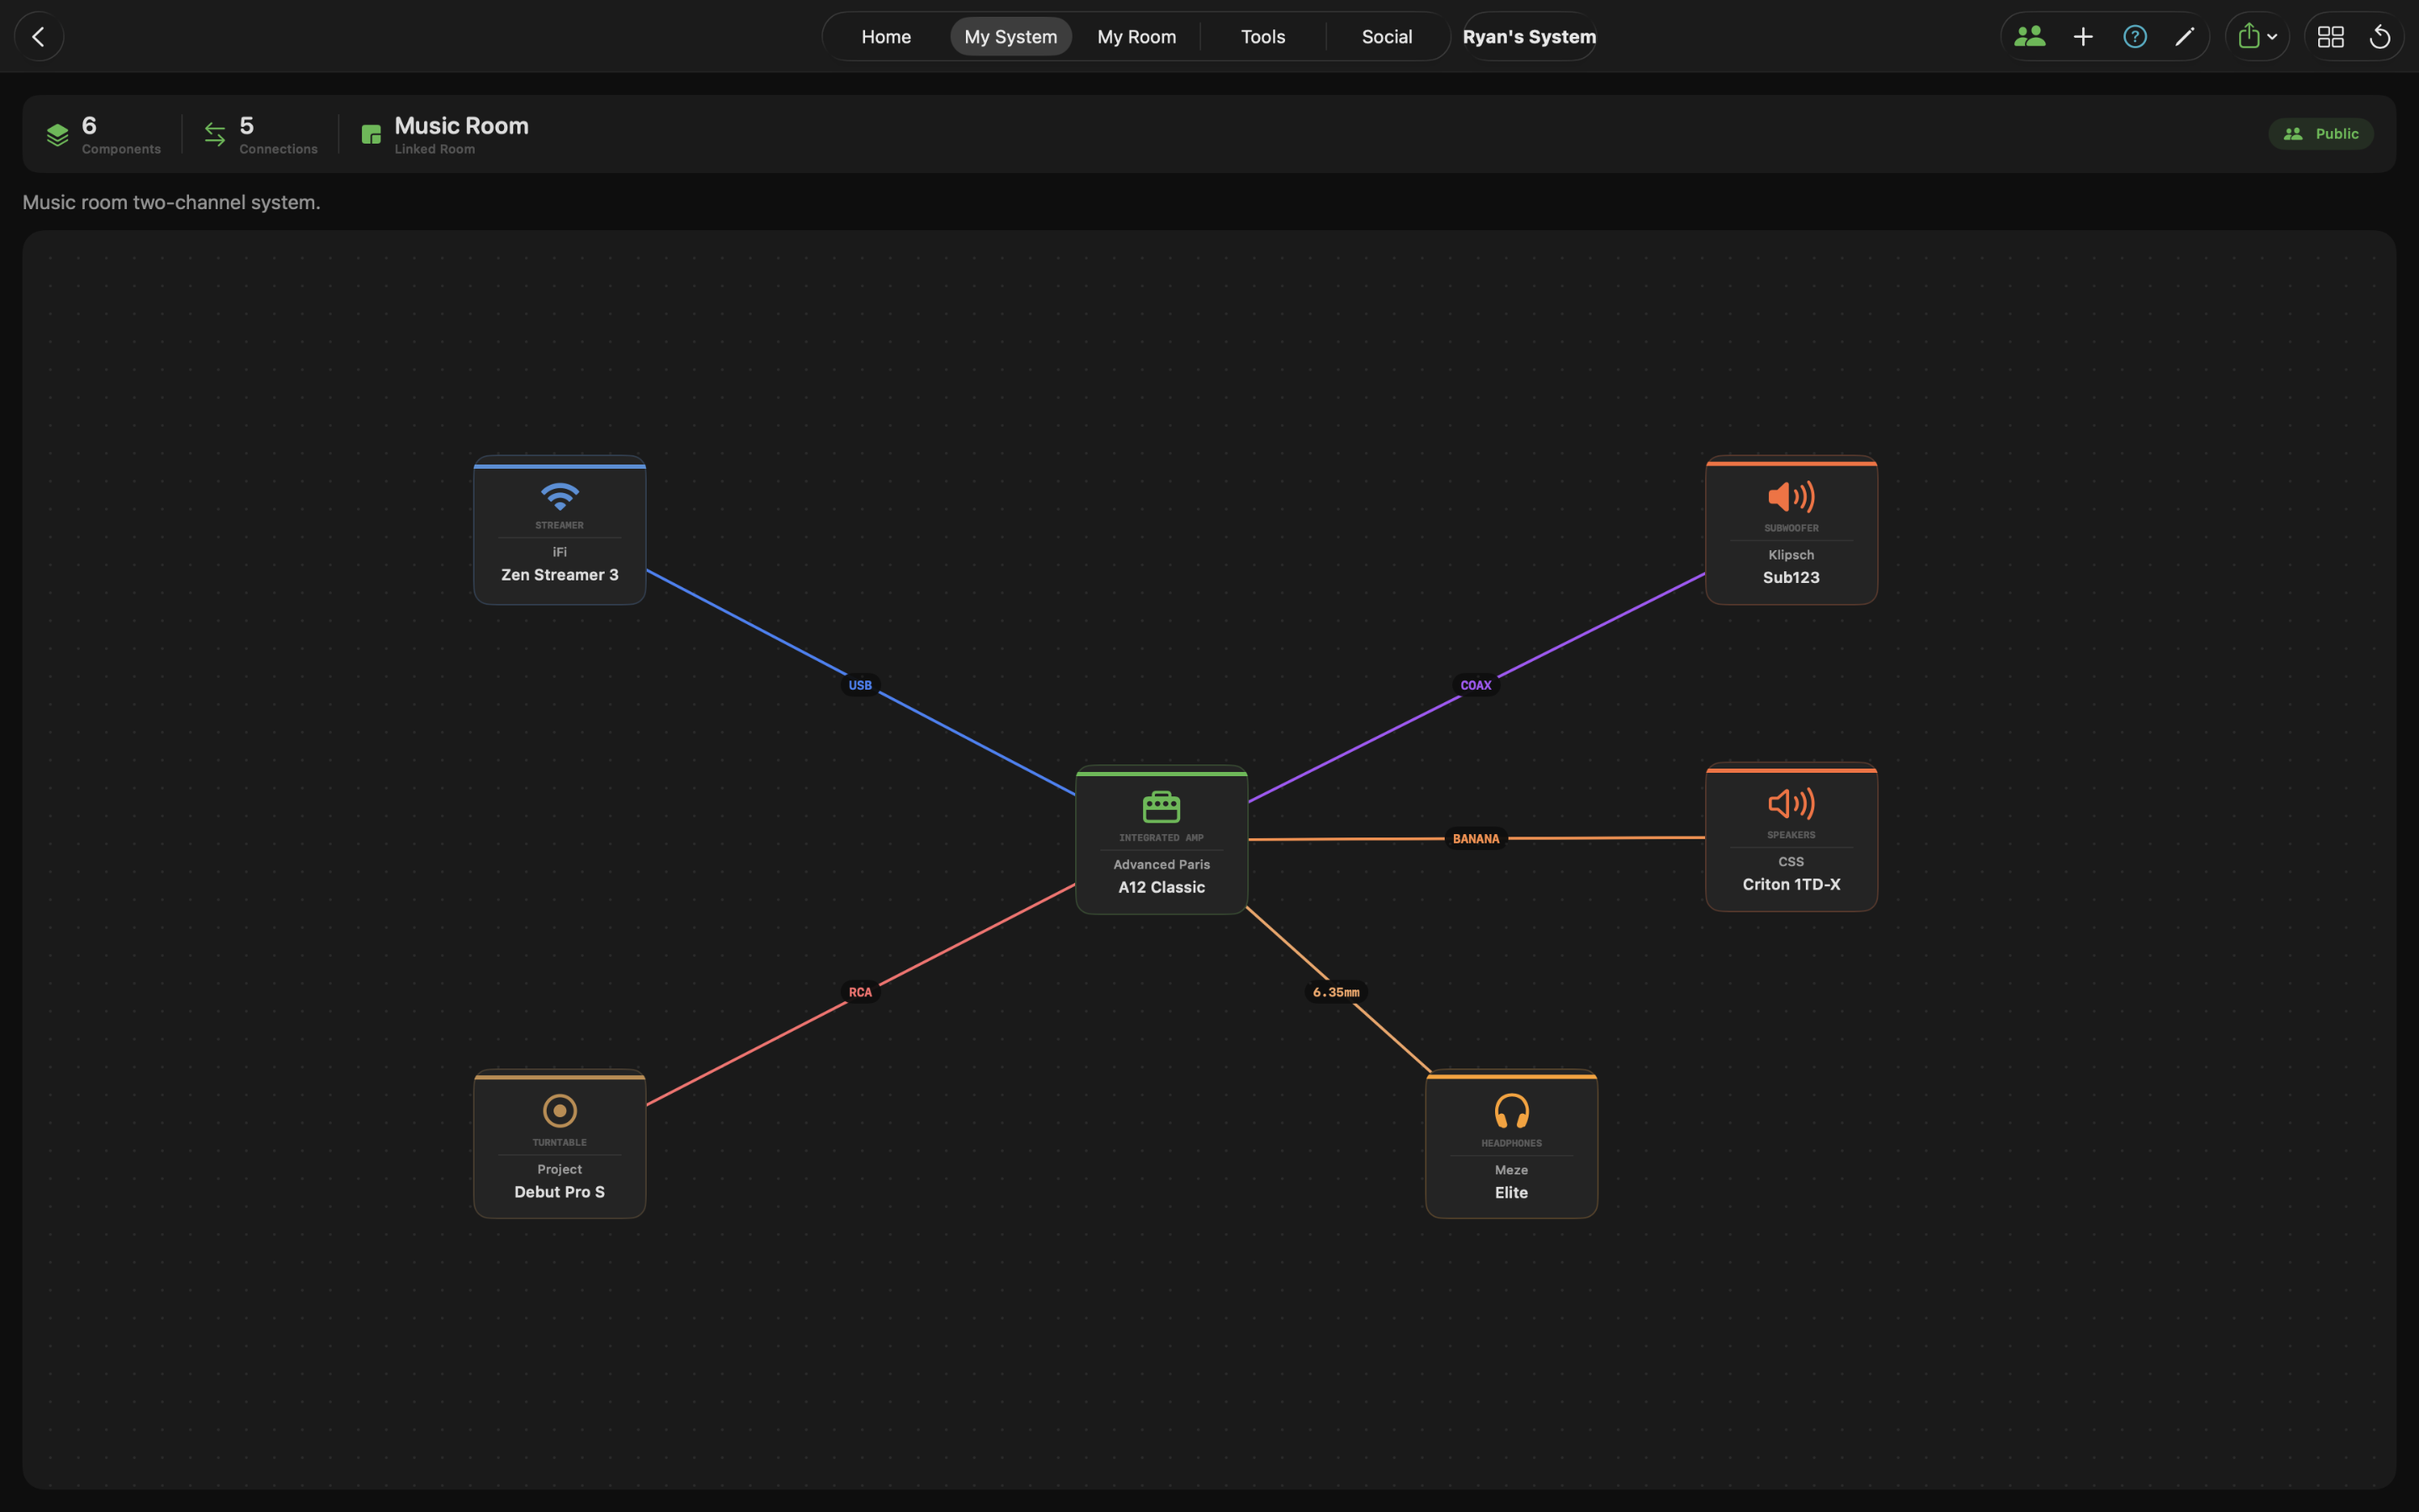This screenshot has height=1512, width=2419.
Task: Click the A12 Classic name text
Action: coord(1161,888)
